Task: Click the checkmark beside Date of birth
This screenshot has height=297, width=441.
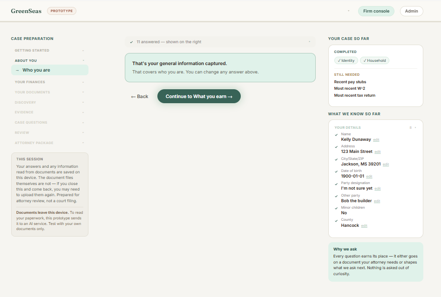Action: [x=336, y=172]
